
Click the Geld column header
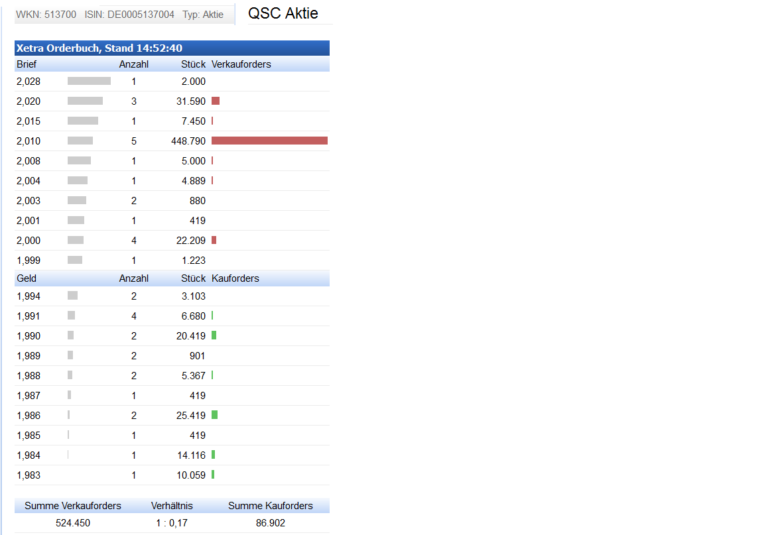point(27,278)
